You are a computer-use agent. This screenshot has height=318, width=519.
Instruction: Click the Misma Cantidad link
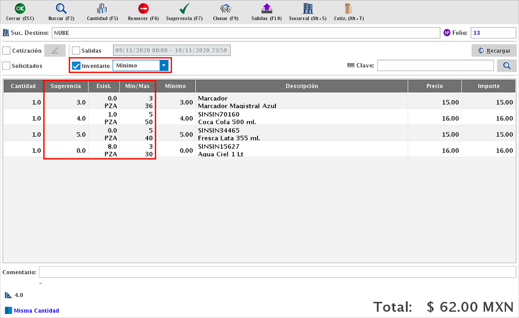pos(36,311)
